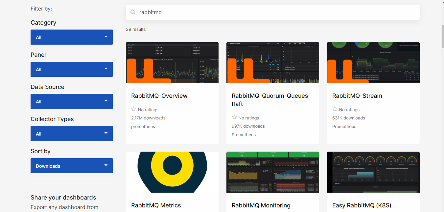Click 'No ratings' text on Quorum-Queues-Raft card

249,118
